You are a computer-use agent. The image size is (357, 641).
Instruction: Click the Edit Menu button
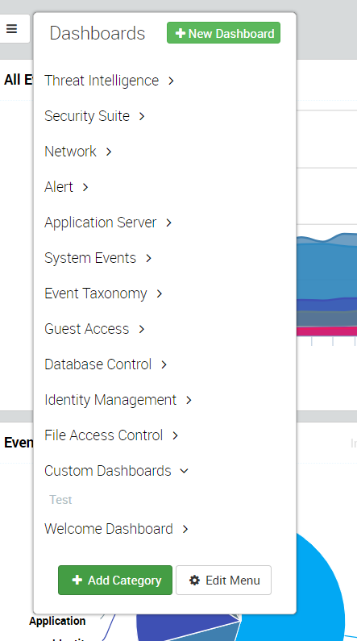coord(223,580)
